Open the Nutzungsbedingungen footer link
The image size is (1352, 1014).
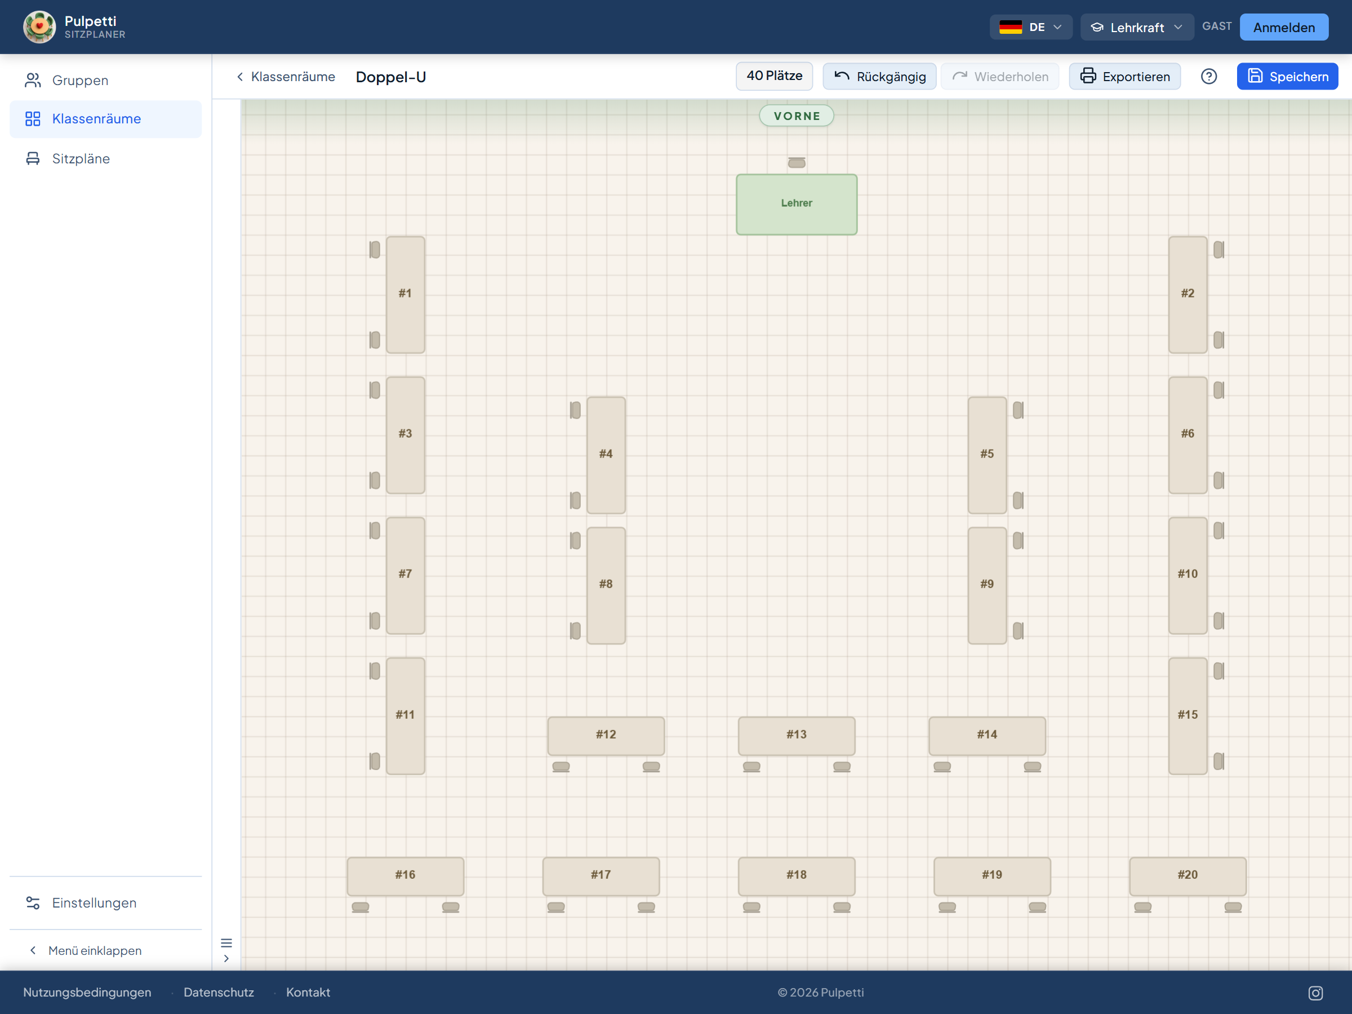coord(87,993)
